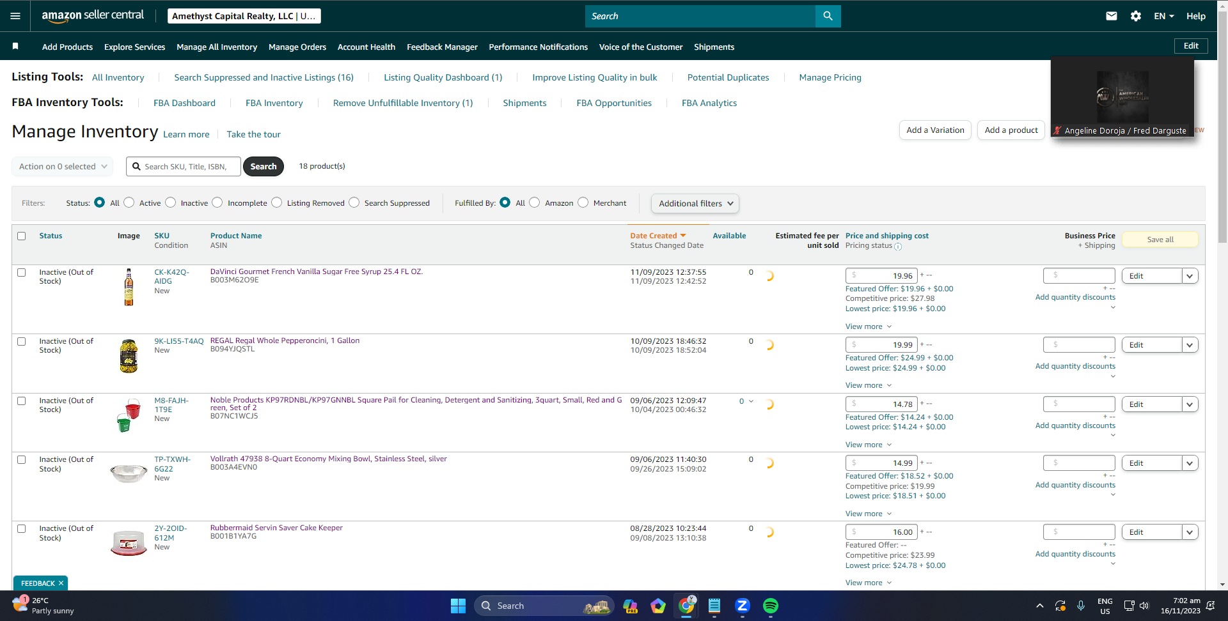Click the Rubbermaid Cake Keeper product image

coord(129,543)
